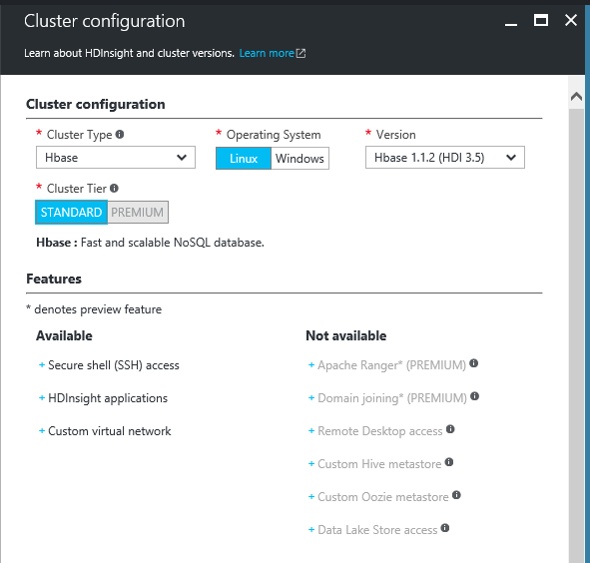Maximize the Cluster configuration blade
This screenshot has width=590, height=563.
coord(541,20)
